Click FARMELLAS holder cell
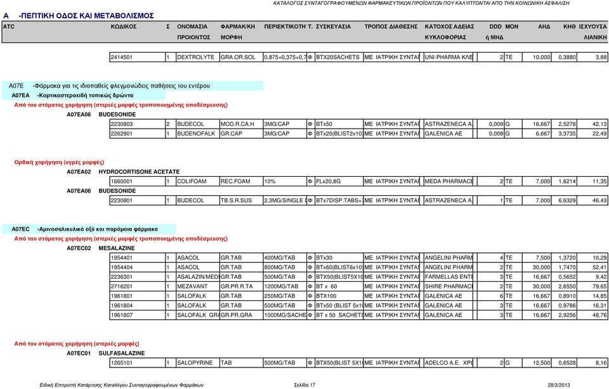The image size is (609, 389). (x=449, y=277)
